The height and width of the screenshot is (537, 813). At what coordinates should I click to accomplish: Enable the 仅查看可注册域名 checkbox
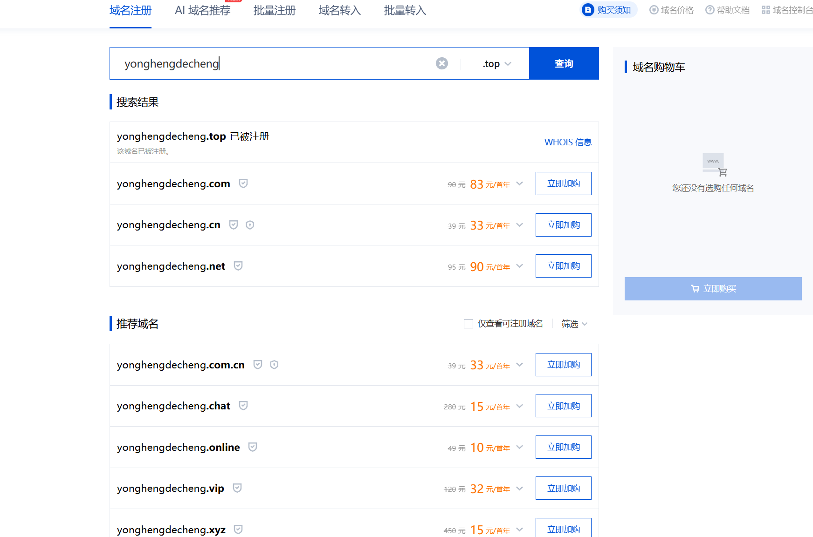(469, 324)
